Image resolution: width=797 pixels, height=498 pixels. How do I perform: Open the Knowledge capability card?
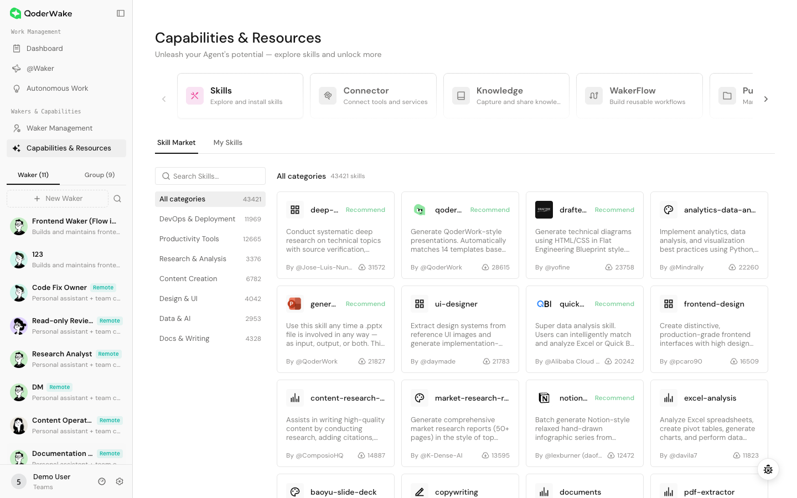click(x=506, y=96)
